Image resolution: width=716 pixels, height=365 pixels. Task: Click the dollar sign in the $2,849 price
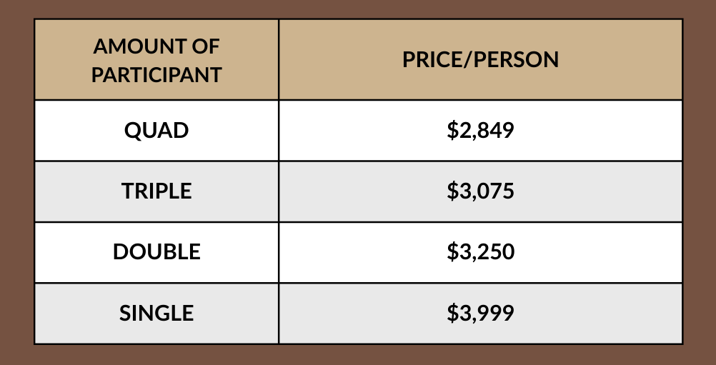(452, 131)
